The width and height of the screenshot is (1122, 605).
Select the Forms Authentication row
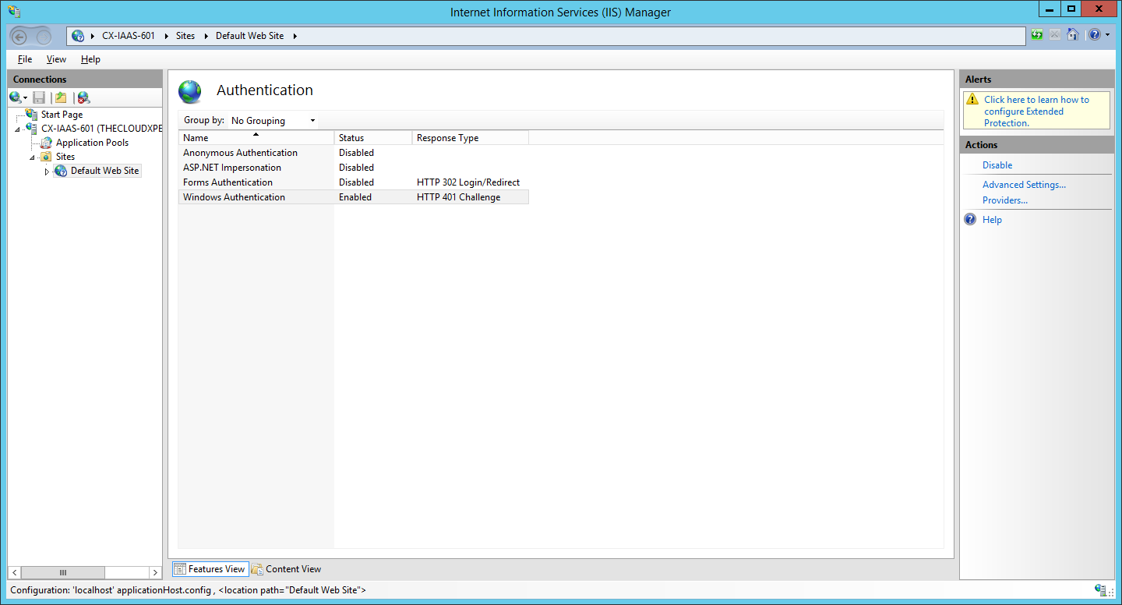pyautogui.click(x=354, y=182)
